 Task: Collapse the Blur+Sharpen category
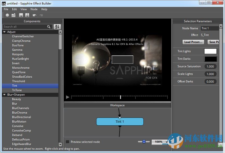click(x=4, y=94)
